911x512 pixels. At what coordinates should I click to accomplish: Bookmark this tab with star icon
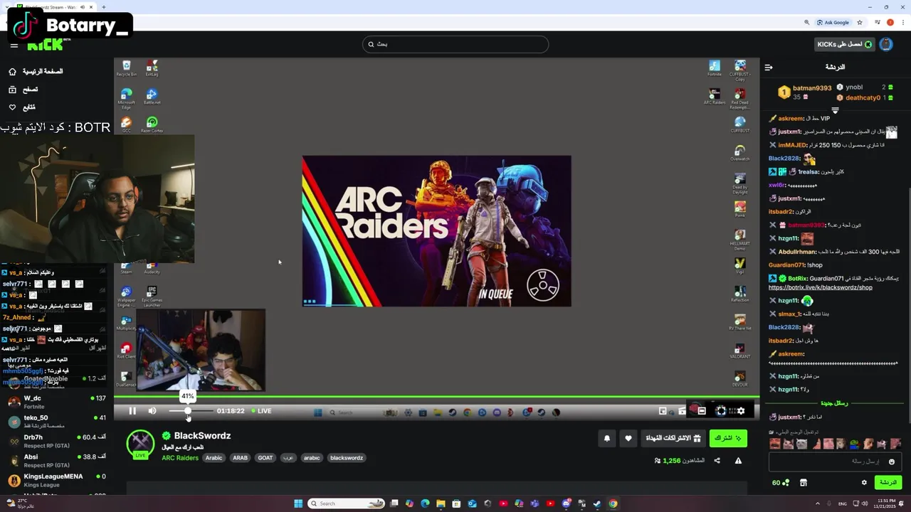point(860,22)
